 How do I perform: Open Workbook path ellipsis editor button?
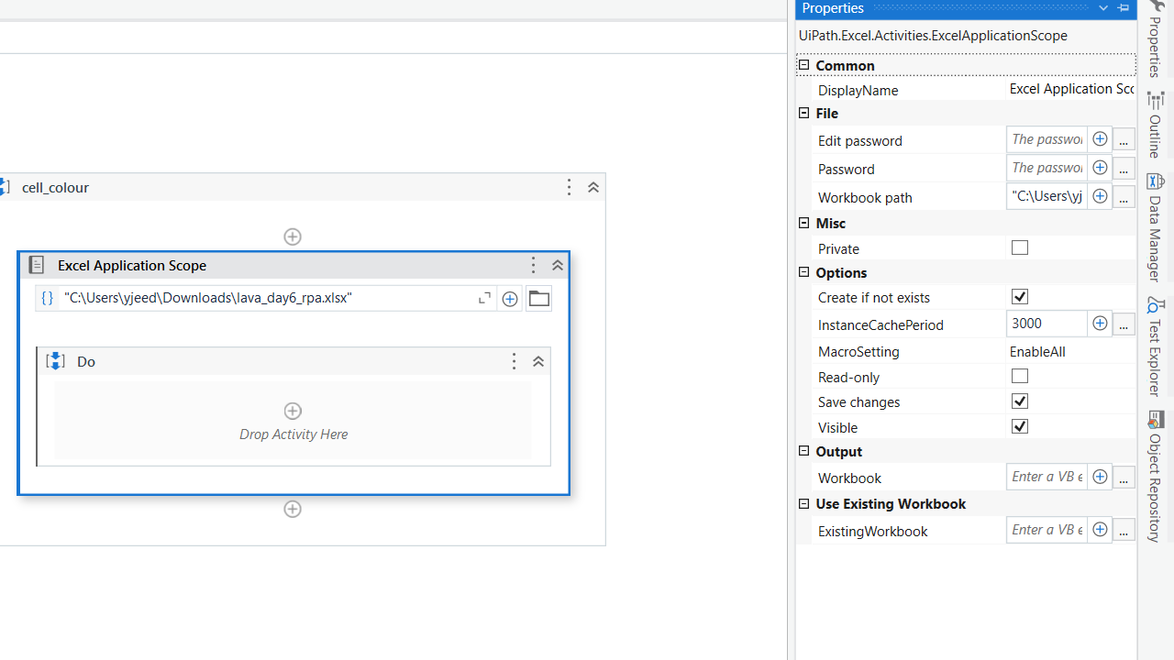[x=1124, y=196]
